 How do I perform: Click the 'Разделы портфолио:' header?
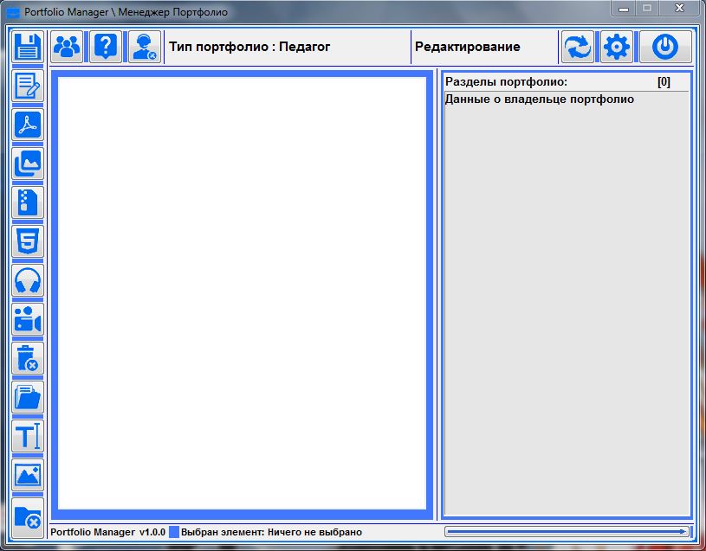click(x=506, y=82)
